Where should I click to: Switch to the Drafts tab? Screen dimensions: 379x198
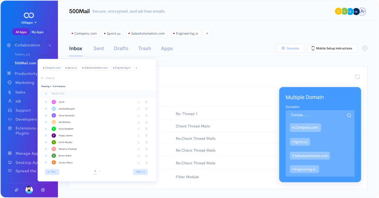[x=121, y=49]
